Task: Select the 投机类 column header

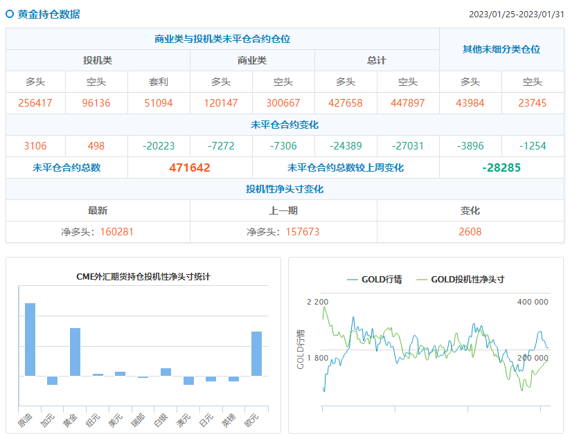Action: (x=98, y=60)
